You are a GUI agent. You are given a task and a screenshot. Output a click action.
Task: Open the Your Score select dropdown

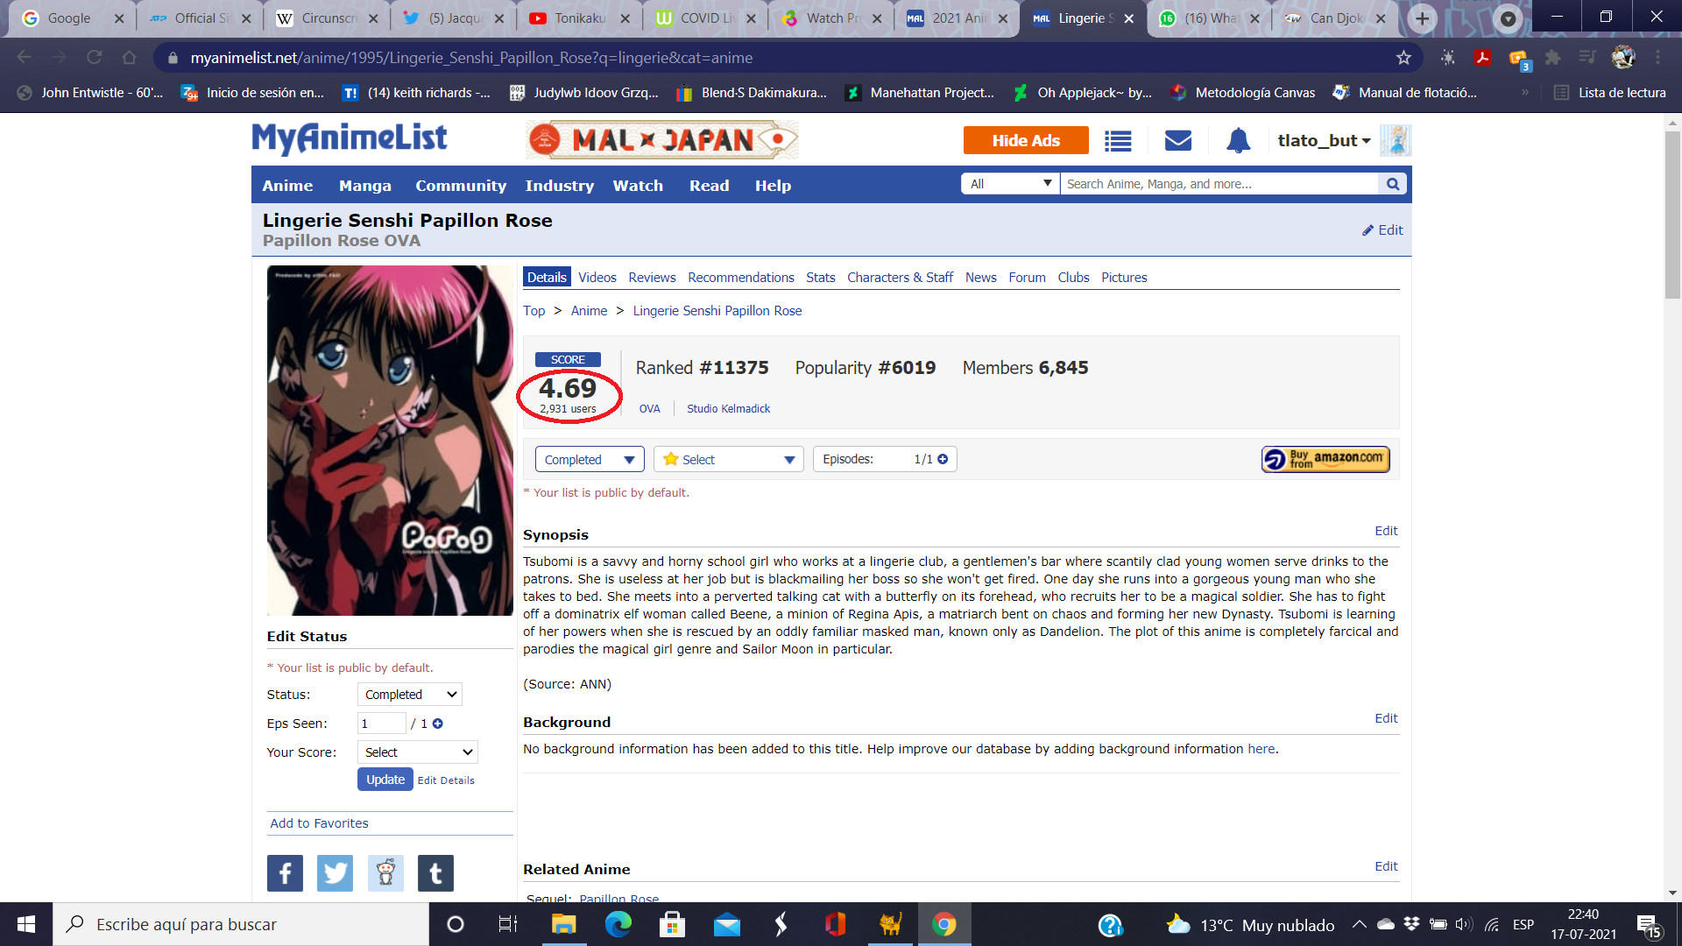tap(418, 752)
